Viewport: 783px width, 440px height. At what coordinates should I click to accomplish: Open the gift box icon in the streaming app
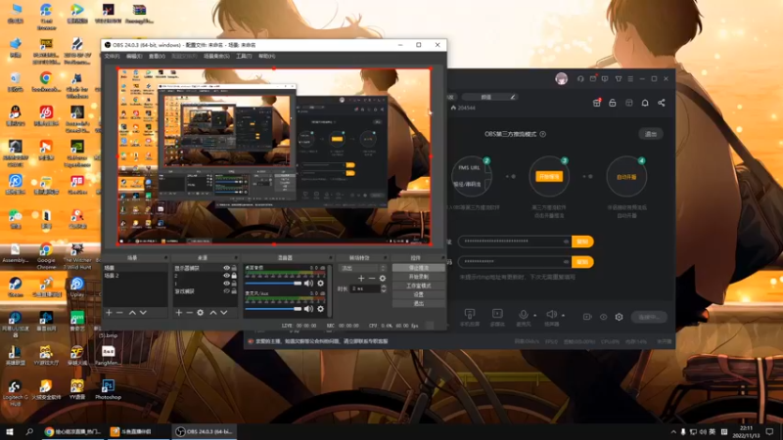point(597,103)
